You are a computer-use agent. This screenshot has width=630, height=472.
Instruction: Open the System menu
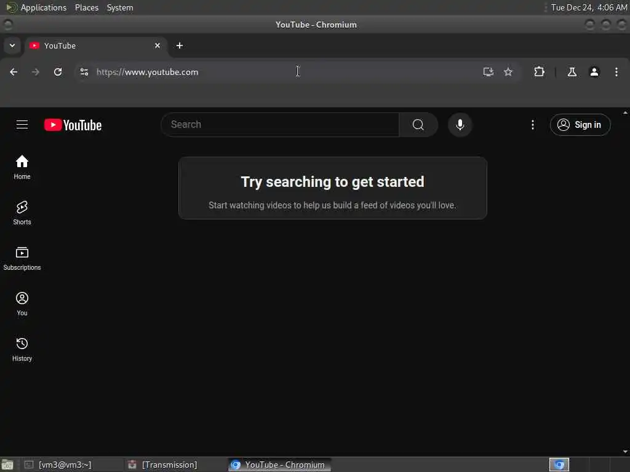point(120,7)
